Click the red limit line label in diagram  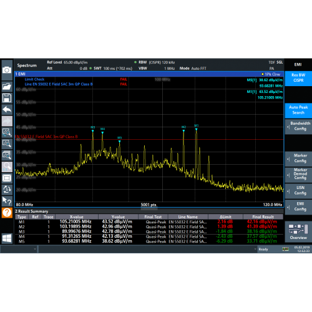click(x=46, y=137)
